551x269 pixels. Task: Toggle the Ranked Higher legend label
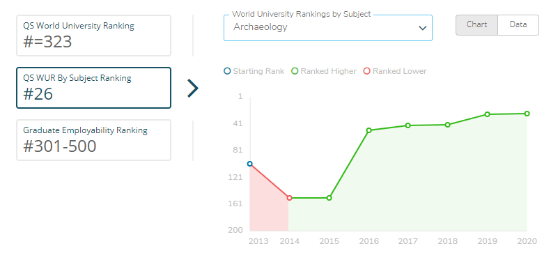[x=329, y=71]
